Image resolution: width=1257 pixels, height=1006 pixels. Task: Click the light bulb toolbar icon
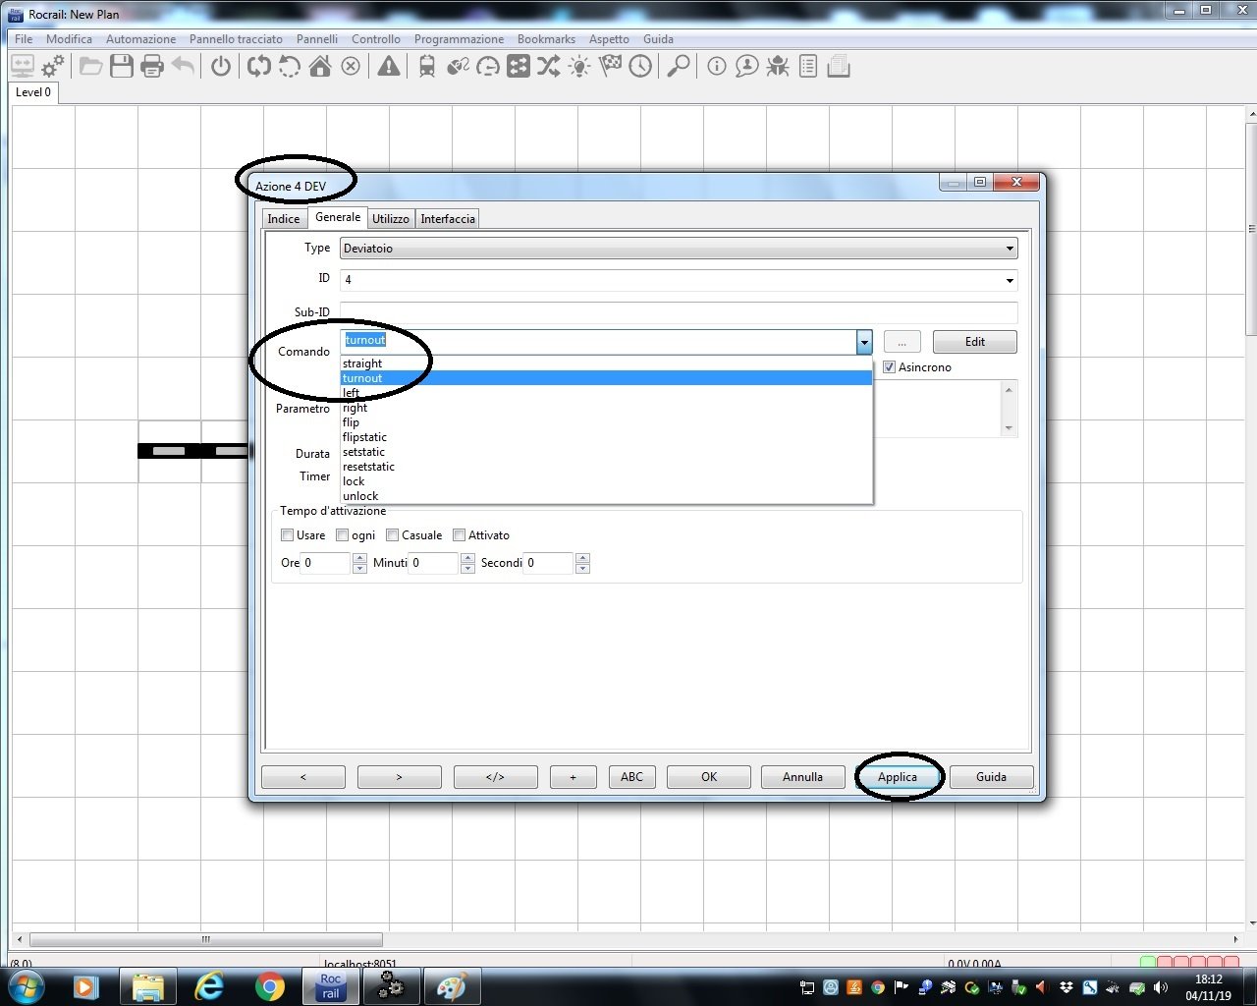[x=579, y=67]
